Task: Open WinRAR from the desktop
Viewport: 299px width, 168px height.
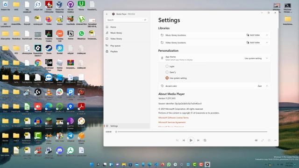Action: [71, 64]
